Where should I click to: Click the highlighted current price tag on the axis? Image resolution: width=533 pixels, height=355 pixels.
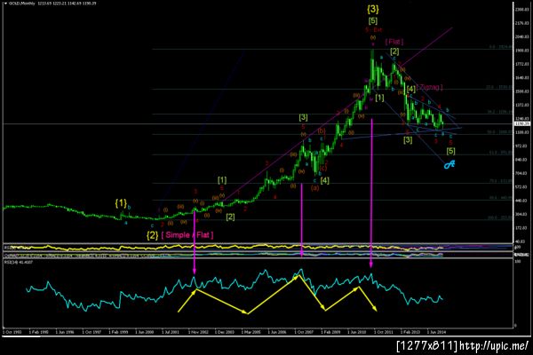(x=522, y=124)
